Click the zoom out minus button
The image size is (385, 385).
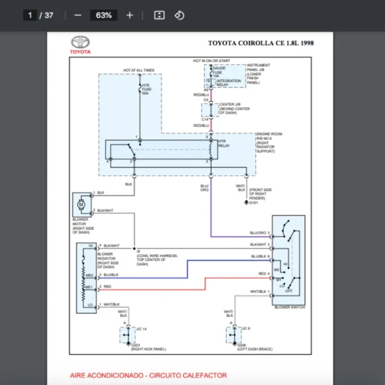click(78, 15)
